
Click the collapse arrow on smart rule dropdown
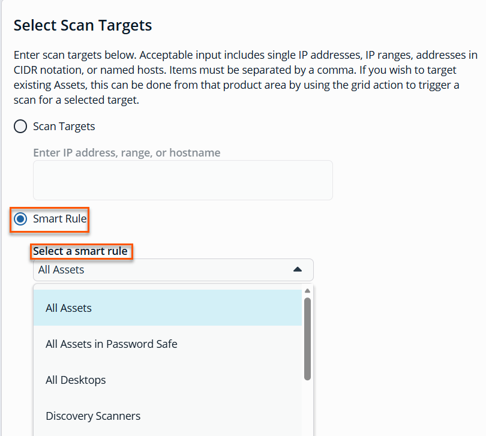298,270
